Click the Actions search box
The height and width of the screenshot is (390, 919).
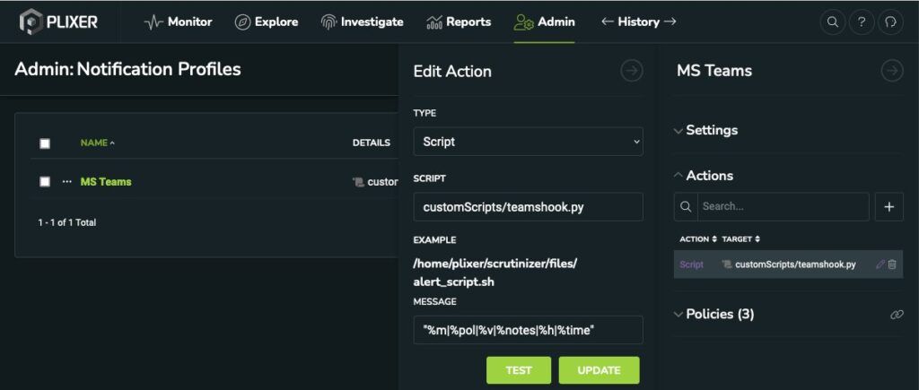(783, 207)
